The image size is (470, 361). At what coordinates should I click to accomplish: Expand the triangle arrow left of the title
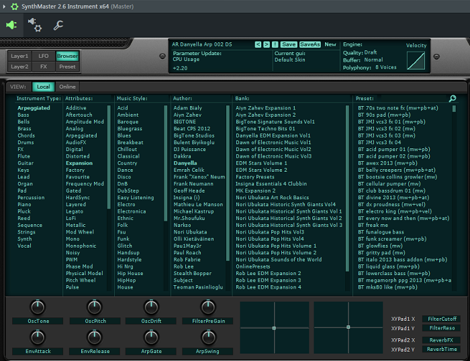point(4,6)
